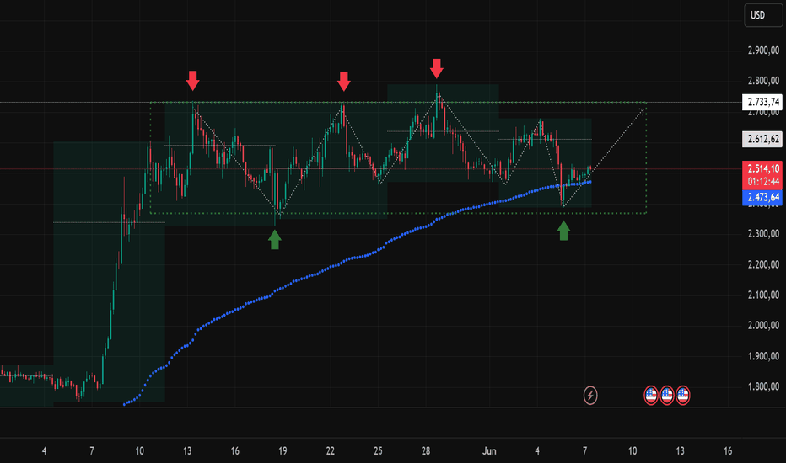Click the red 2.514,10 current price label

pyautogui.click(x=762, y=168)
